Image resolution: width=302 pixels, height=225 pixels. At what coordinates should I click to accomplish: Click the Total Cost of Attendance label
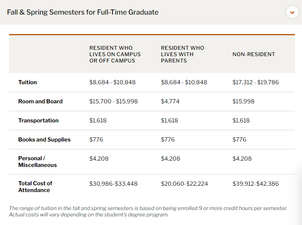pos(35,186)
